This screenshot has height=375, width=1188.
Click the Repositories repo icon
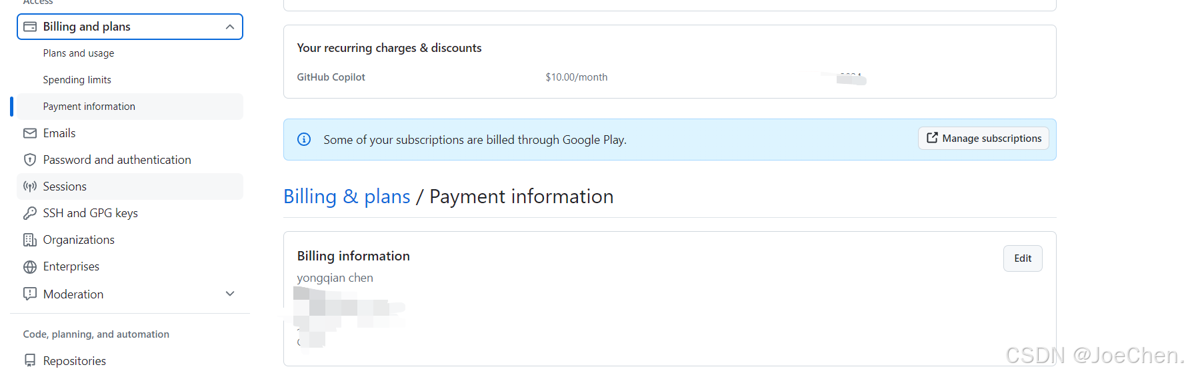[30, 360]
